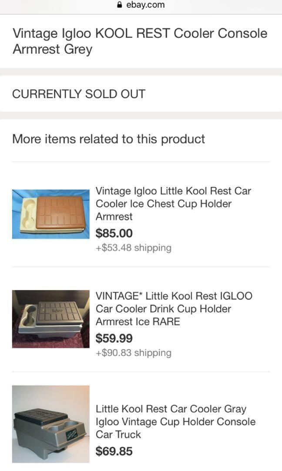The height and width of the screenshot is (471, 282).
Task: Click the lock icon in the address bar
Action: point(119,5)
